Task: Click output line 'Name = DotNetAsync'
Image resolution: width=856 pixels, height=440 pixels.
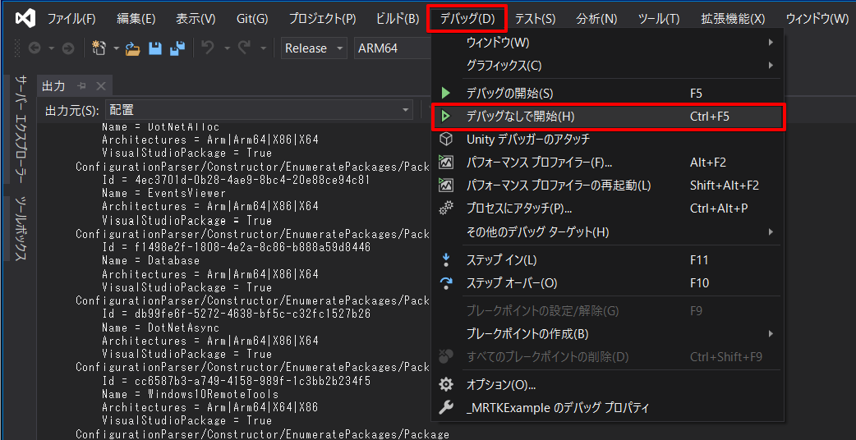Action: (160, 328)
